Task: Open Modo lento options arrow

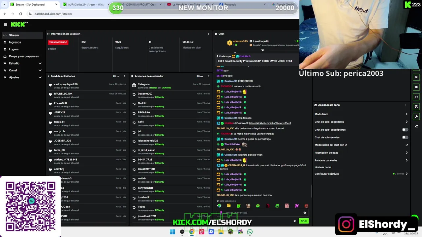Action: (407, 114)
